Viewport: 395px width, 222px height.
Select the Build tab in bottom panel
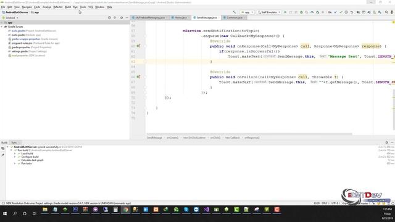click(4, 142)
